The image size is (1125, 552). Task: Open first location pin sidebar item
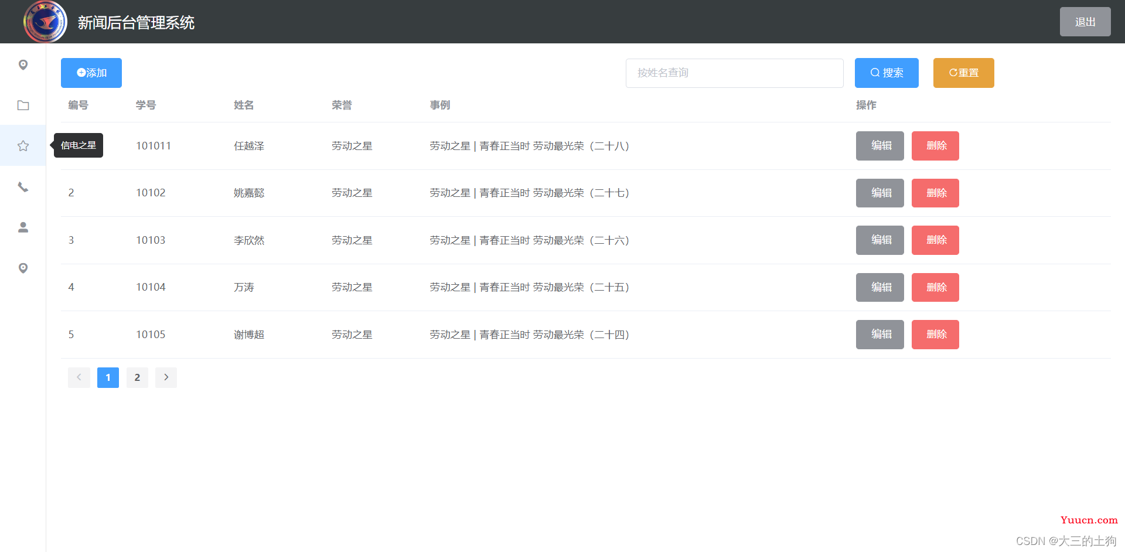[23, 64]
